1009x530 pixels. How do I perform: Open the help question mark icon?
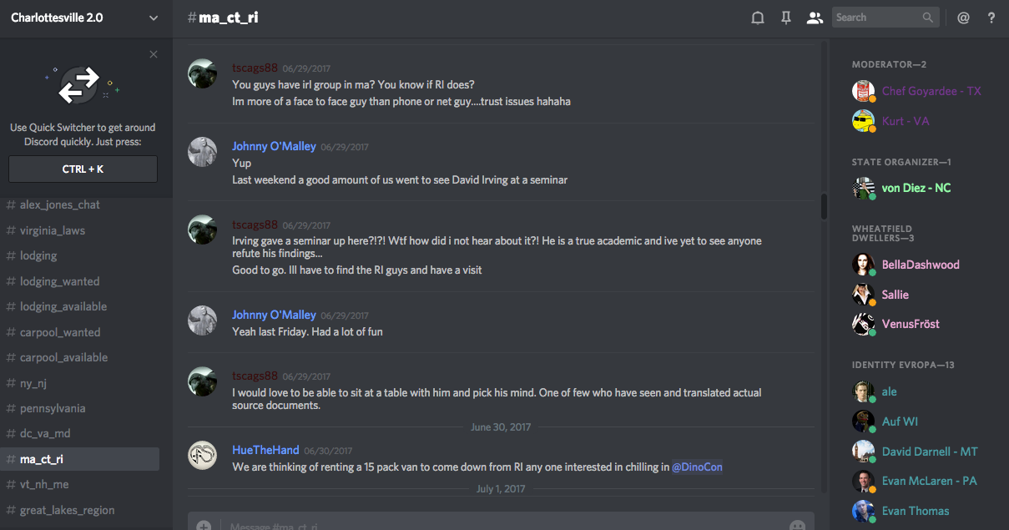(x=991, y=18)
